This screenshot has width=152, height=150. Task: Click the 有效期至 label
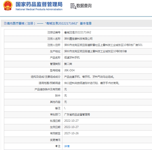tap(55, 133)
